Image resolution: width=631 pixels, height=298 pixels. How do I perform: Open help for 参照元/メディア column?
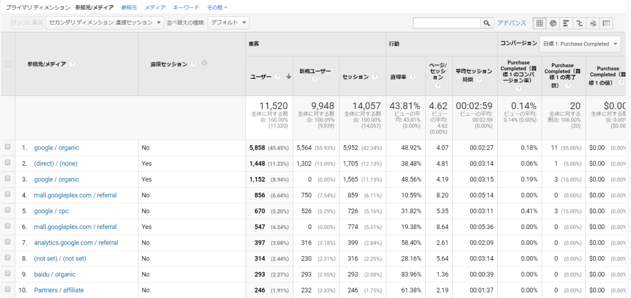click(x=72, y=64)
